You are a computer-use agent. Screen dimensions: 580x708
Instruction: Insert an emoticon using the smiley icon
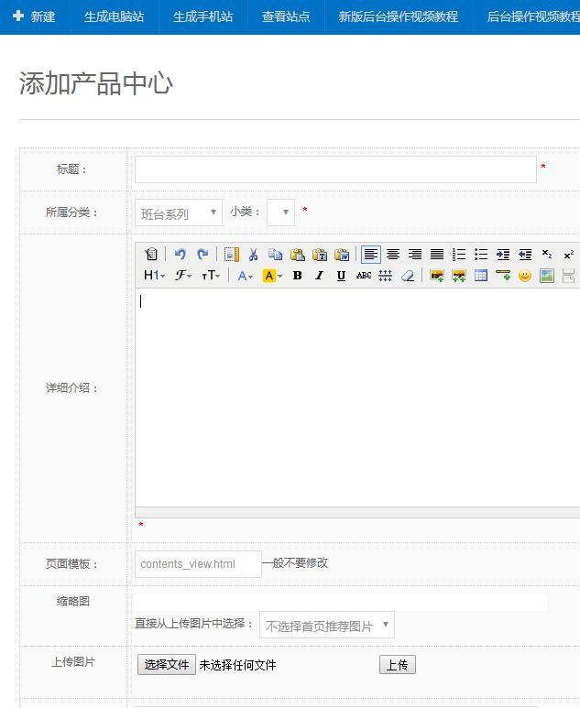click(524, 276)
